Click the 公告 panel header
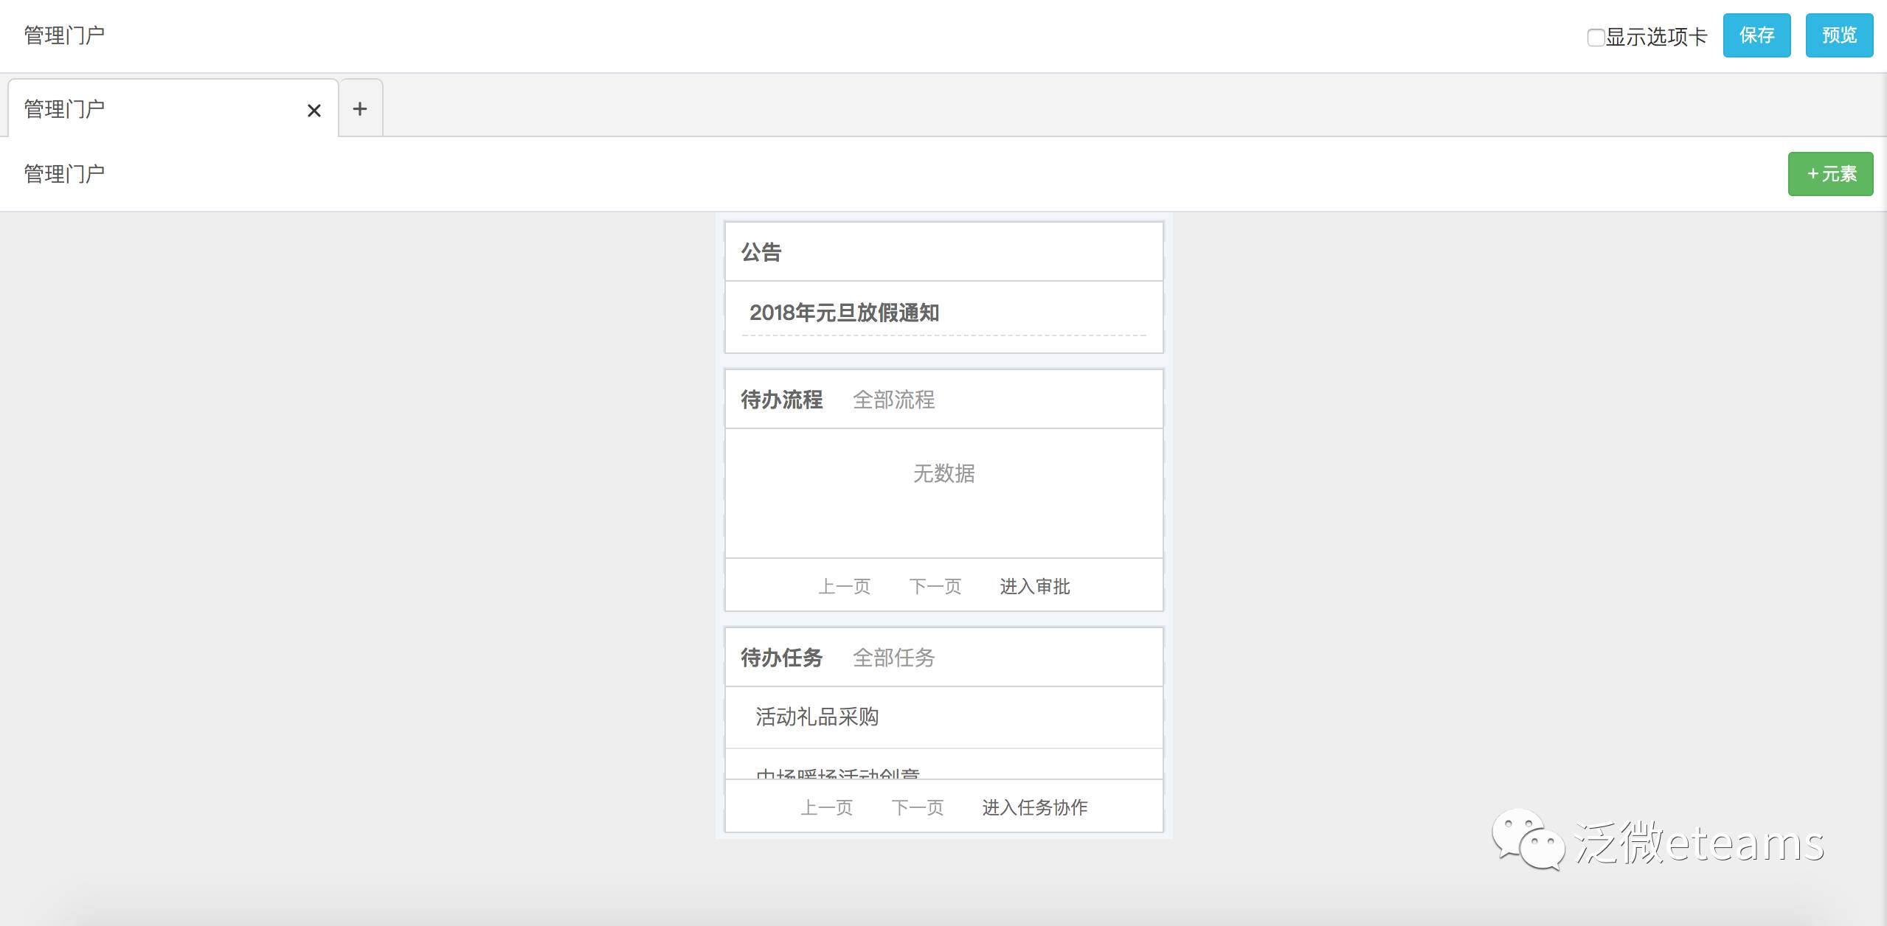Screen dimensions: 1887x926 761,252
